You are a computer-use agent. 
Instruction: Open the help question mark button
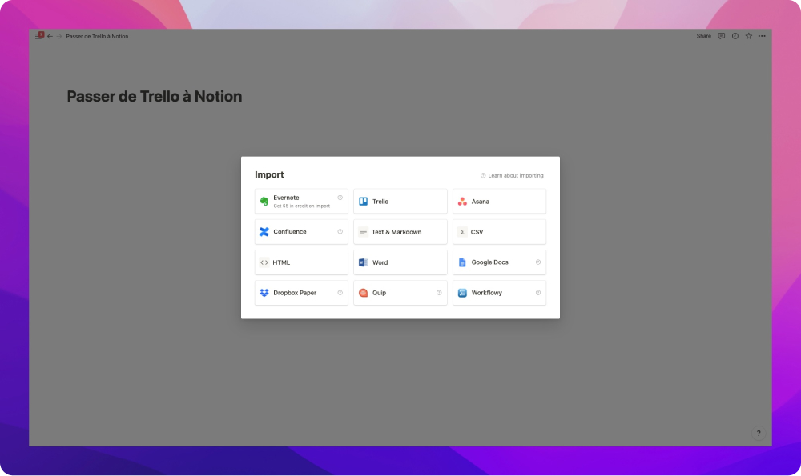[759, 433]
